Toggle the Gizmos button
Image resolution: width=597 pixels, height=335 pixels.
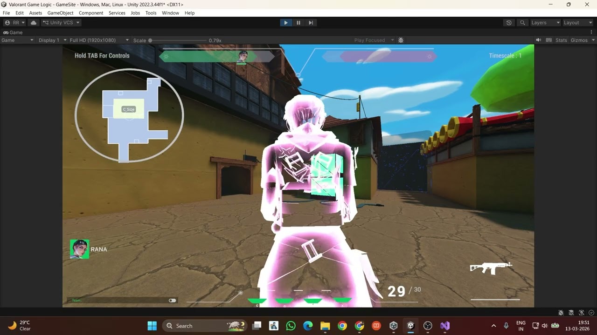click(579, 40)
